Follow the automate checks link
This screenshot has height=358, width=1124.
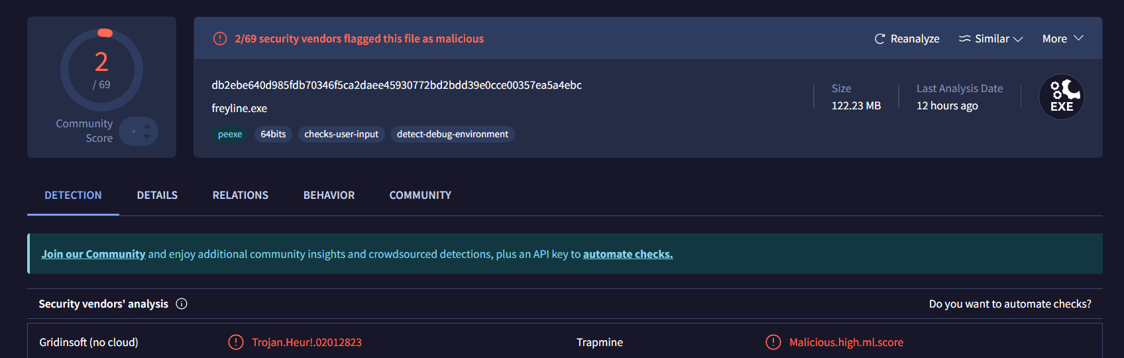point(628,254)
